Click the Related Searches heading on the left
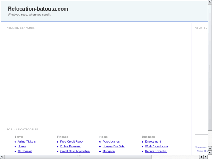 pyautogui.click(x=21, y=28)
